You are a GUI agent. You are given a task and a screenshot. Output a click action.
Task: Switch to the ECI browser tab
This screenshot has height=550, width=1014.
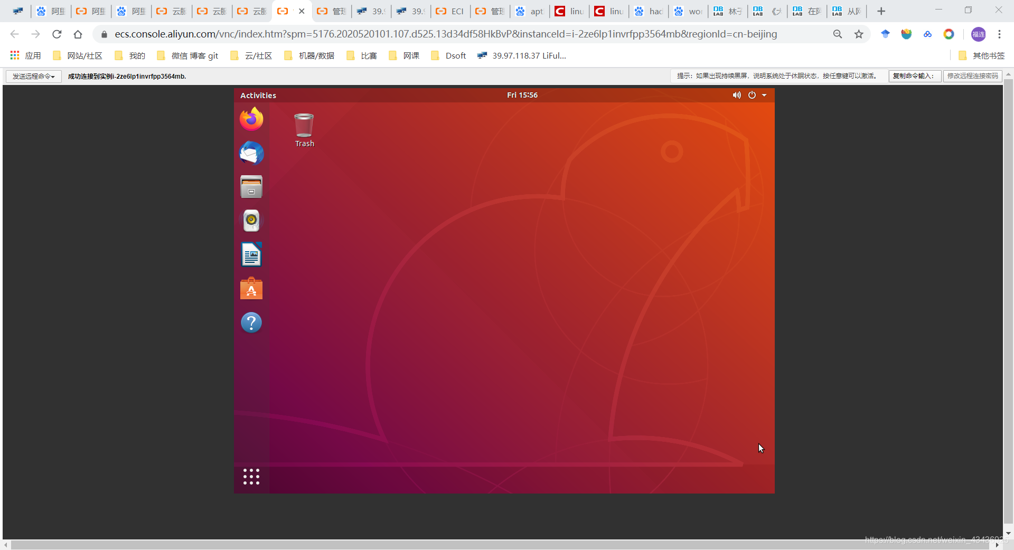pos(450,11)
